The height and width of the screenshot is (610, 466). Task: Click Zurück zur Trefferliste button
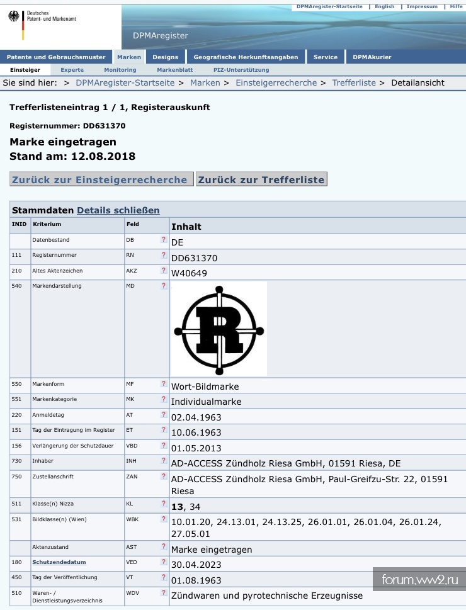click(x=261, y=179)
